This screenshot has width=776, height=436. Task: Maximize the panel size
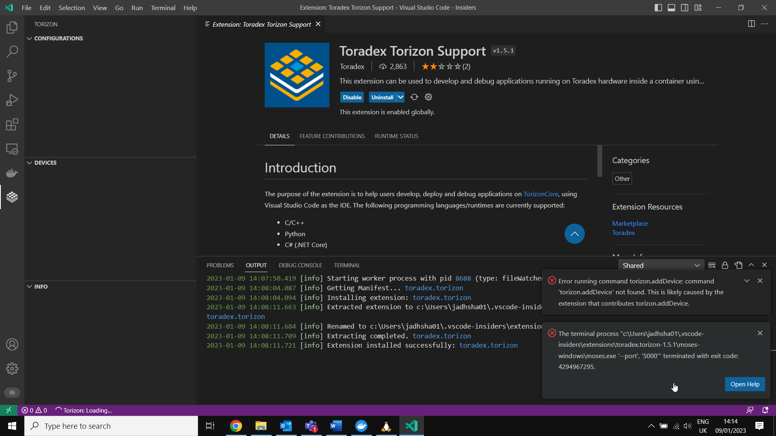tap(751, 265)
